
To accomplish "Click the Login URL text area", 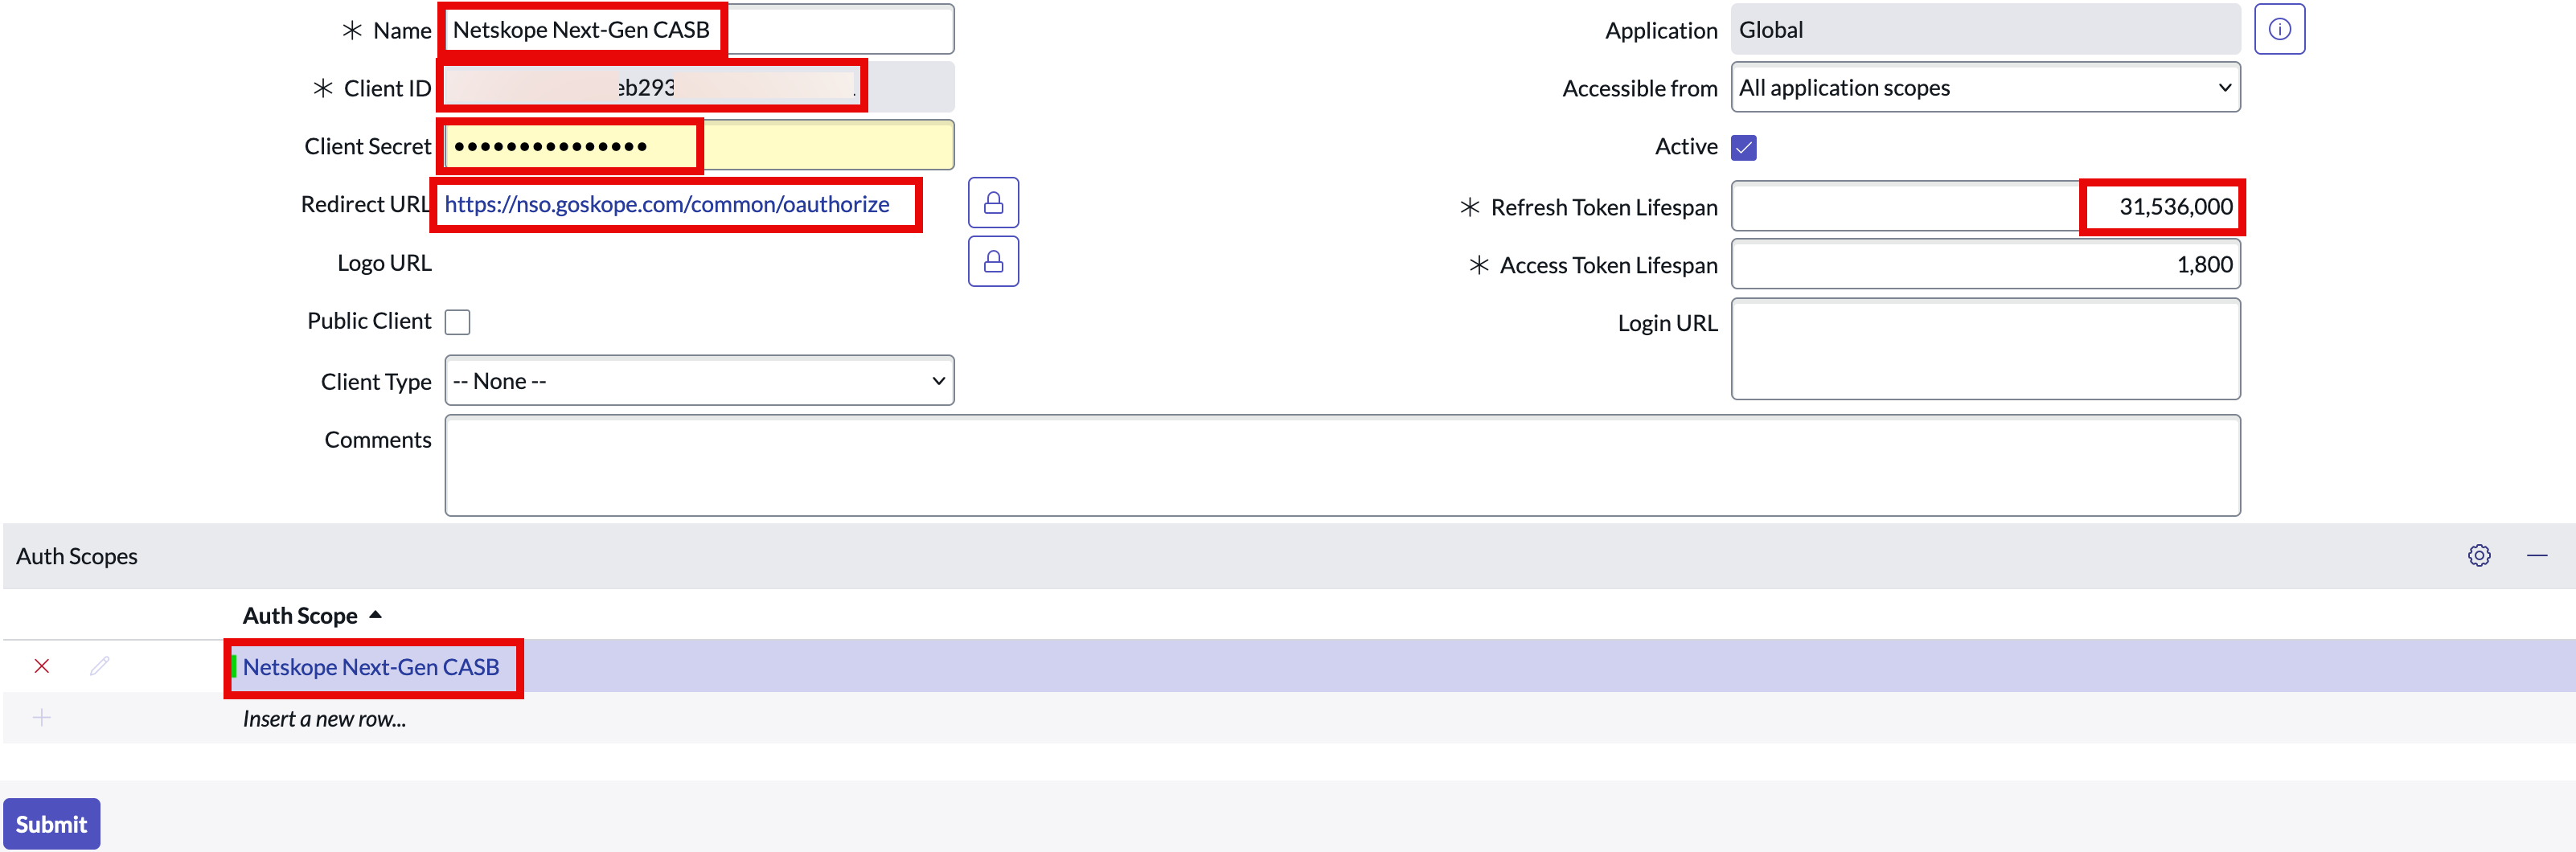I will 1985,349.
